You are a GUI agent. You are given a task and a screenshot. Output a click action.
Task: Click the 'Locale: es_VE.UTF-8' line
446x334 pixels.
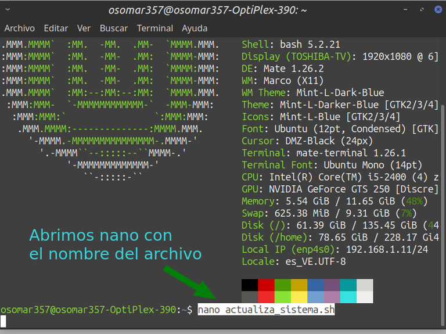[x=293, y=262]
